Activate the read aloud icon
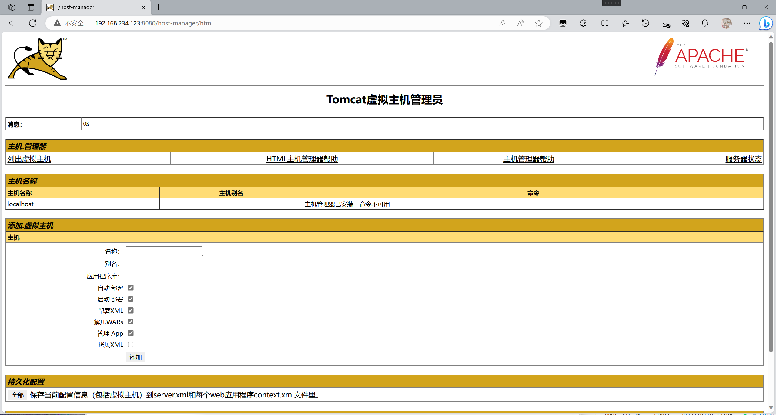 pos(521,23)
